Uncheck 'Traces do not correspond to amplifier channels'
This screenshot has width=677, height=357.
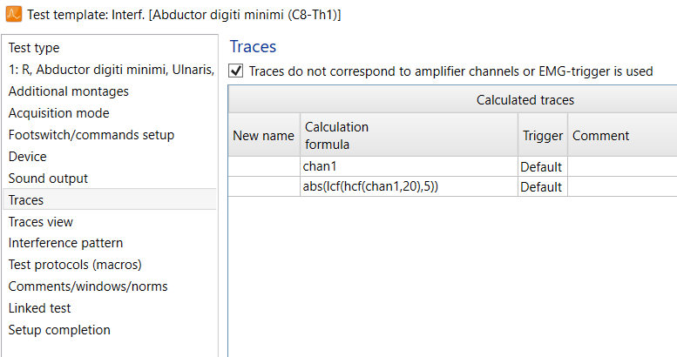(236, 71)
